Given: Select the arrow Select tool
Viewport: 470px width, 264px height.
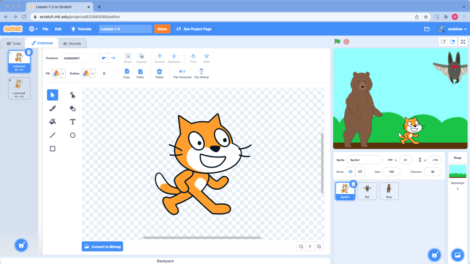Looking at the screenshot, I should tap(52, 95).
